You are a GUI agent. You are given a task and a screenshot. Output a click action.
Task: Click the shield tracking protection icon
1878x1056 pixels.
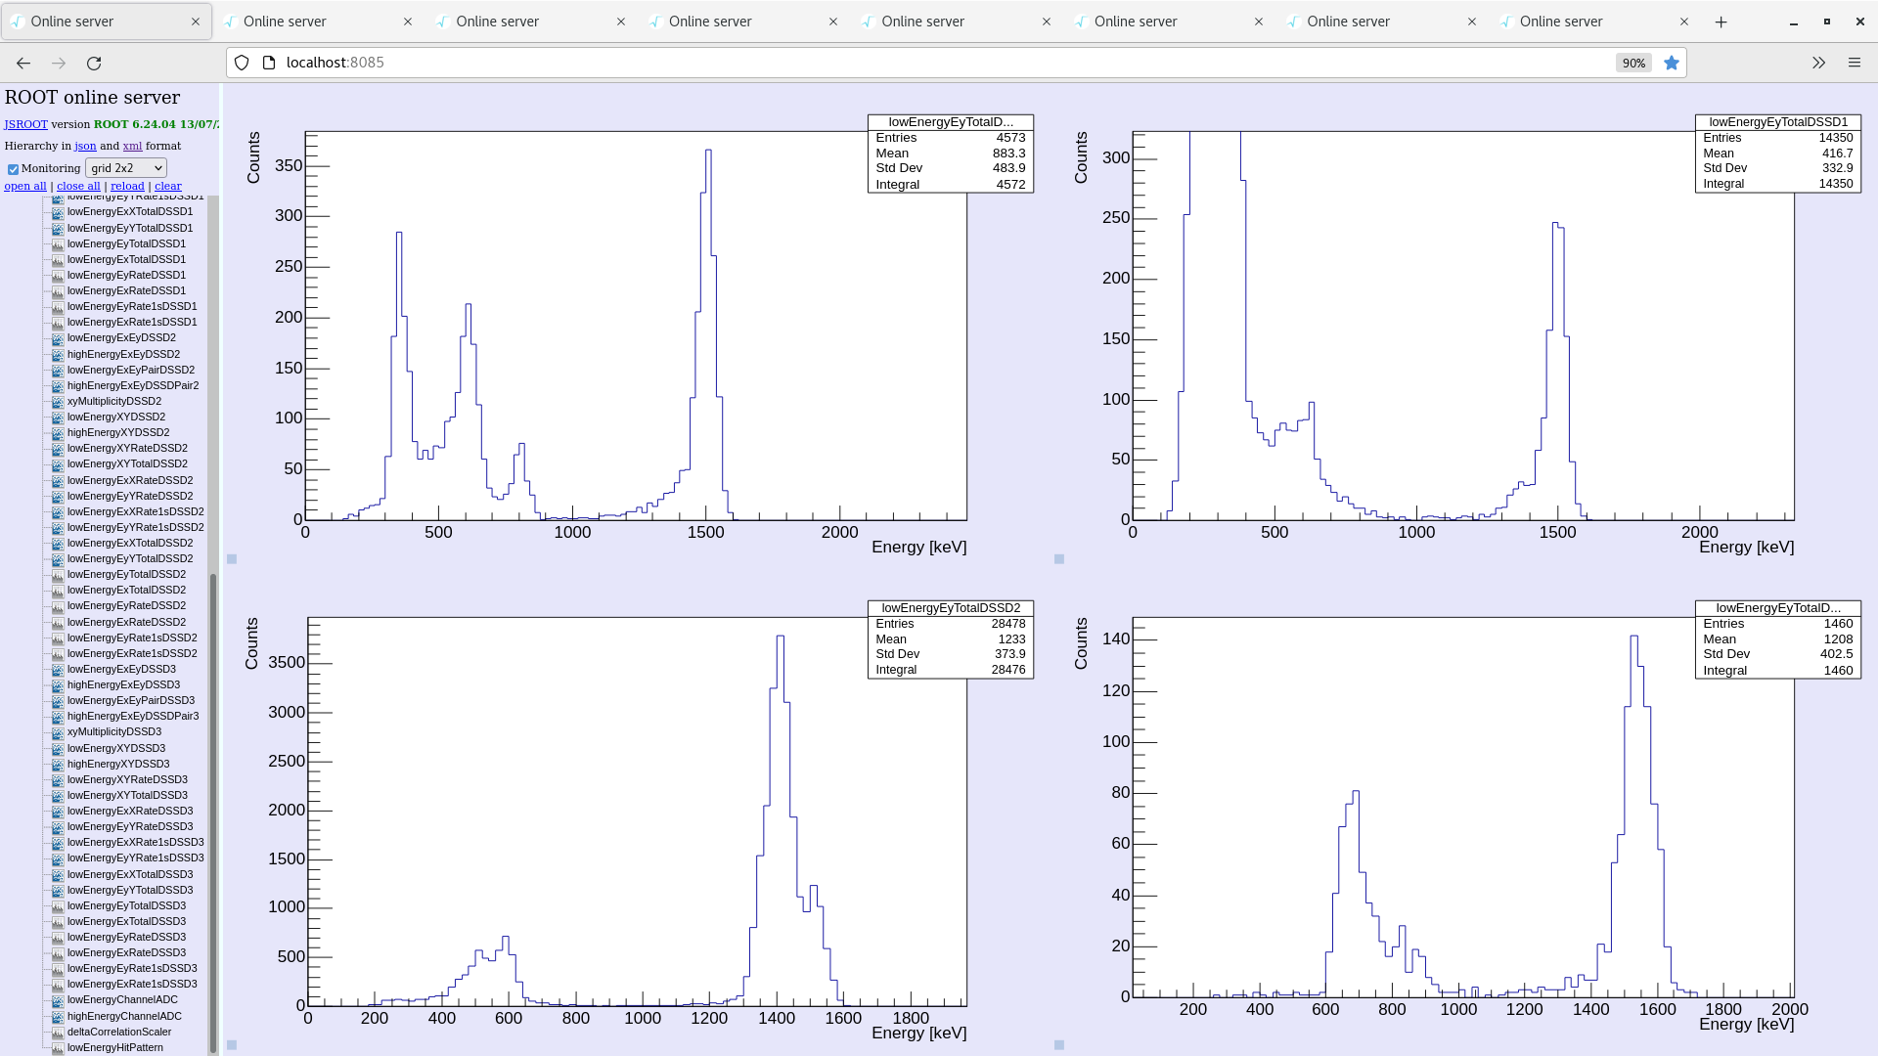click(x=242, y=64)
